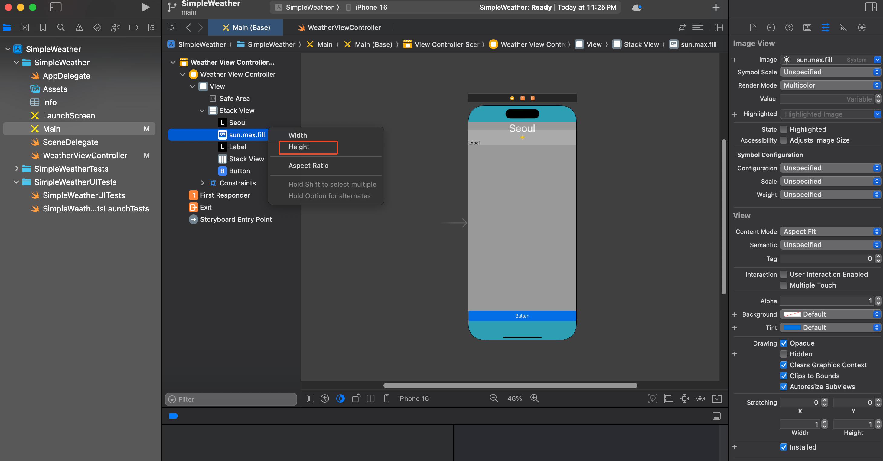The height and width of the screenshot is (461, 883).
Task: Open the Quick Help inspector
Action: coord(789,28)
